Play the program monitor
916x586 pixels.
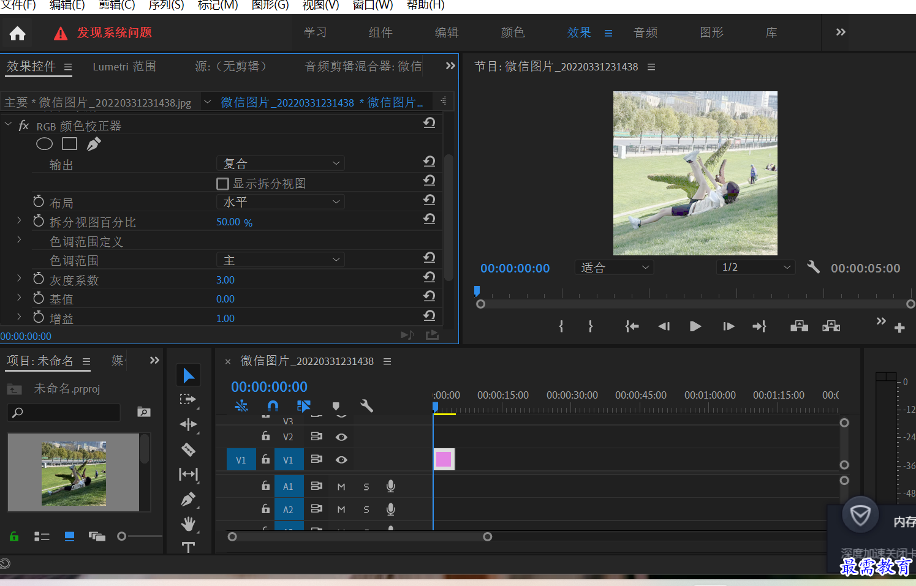pos(695,326)
